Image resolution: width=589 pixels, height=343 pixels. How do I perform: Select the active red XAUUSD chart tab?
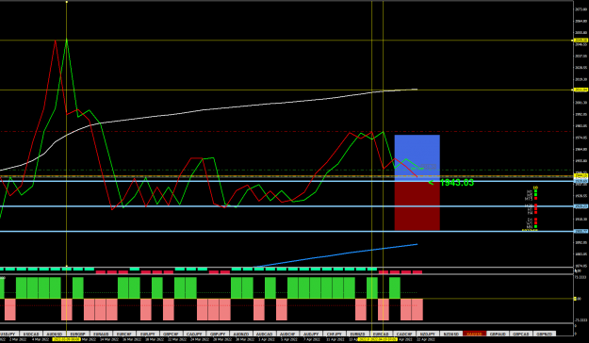[x=474, y=334]
